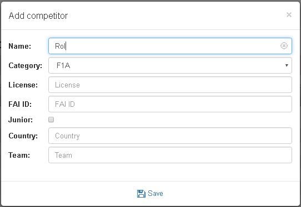Click the Name: label
The image size is (301, 207).
click(20, 46)
